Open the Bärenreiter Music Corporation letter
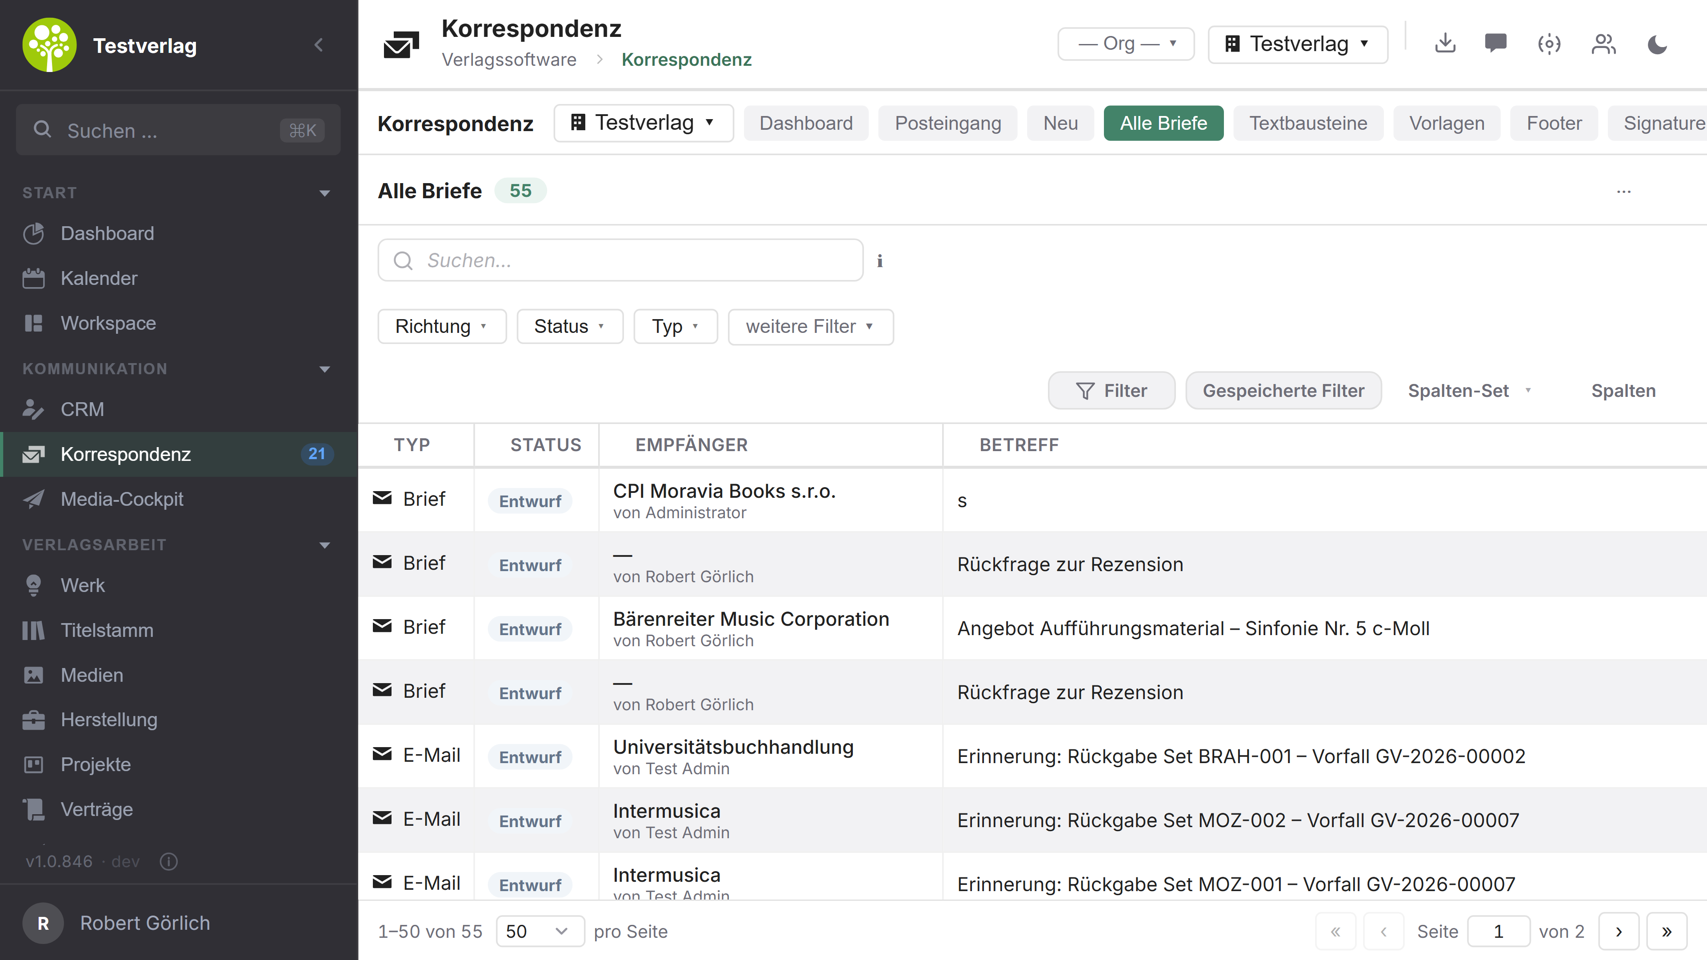Viewport: 1707px width, 960px height. point(751,619)
